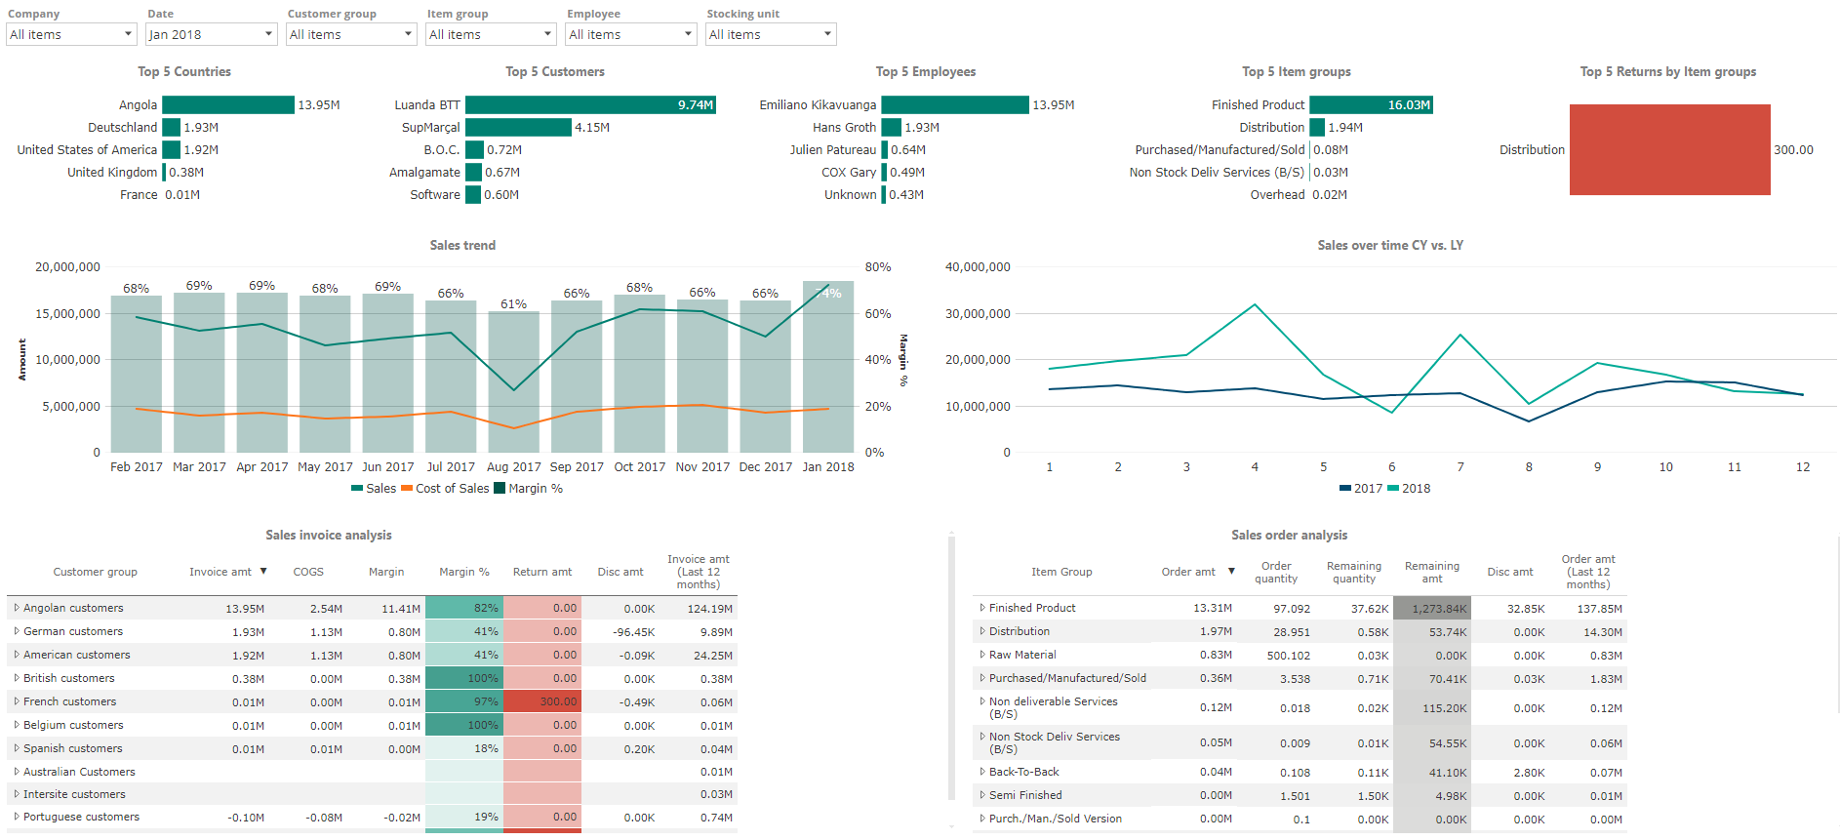Expand the Angolan customers row
Image resolution: width=1840 pixels, height=840 pixels.
(17, 608)
